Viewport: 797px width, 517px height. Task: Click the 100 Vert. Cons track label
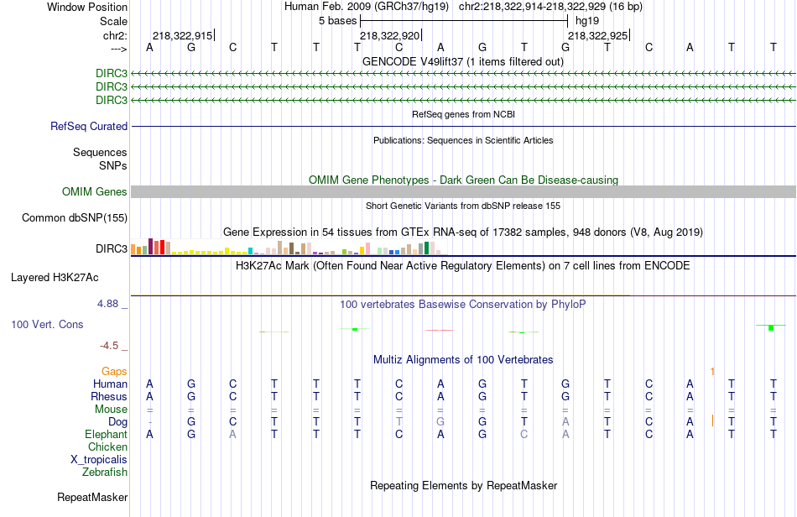(x=47, y=324)
